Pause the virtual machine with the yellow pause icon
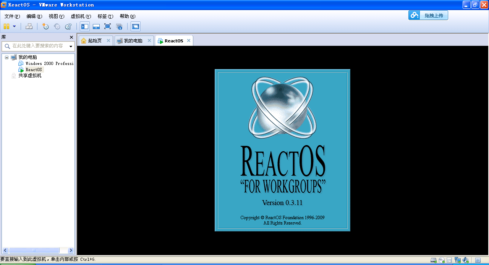 (6, 26)
